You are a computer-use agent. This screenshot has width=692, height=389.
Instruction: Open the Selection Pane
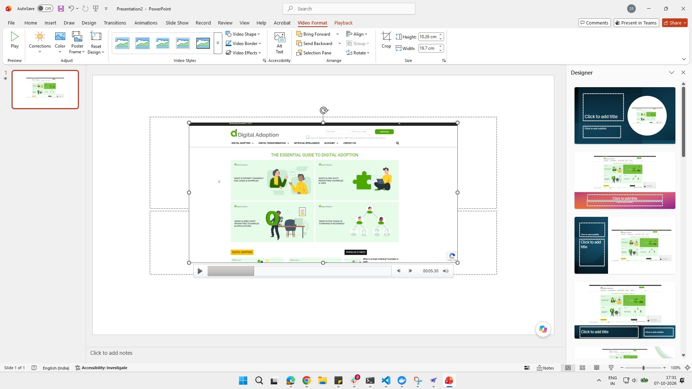coord(314,53)
